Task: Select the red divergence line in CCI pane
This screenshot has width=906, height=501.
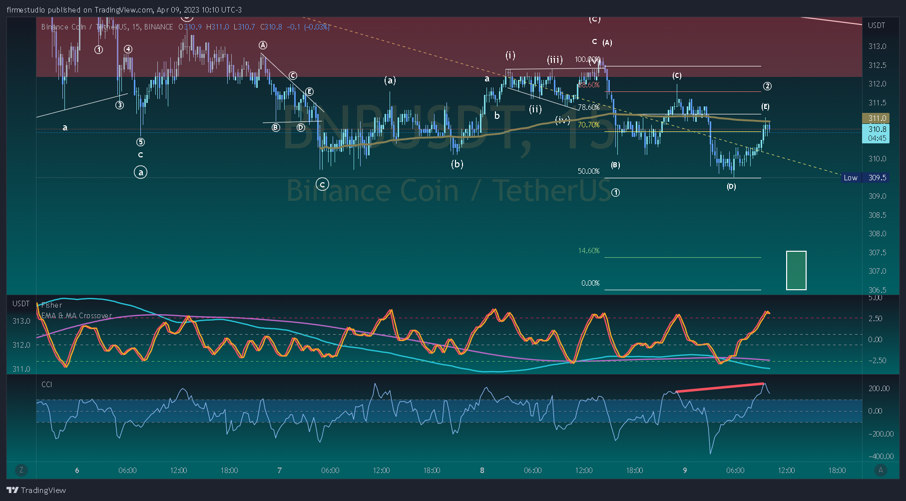Action: (x=720, y=388)
